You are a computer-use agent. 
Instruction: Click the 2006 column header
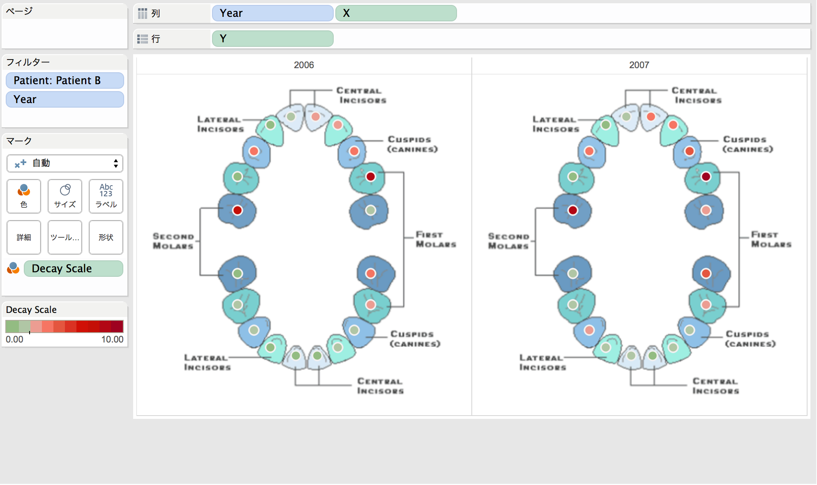tap(304, 65)
